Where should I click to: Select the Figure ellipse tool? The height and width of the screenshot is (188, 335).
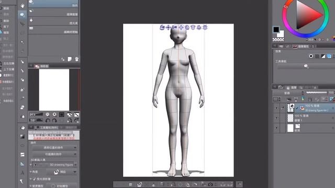coord(23,146)
